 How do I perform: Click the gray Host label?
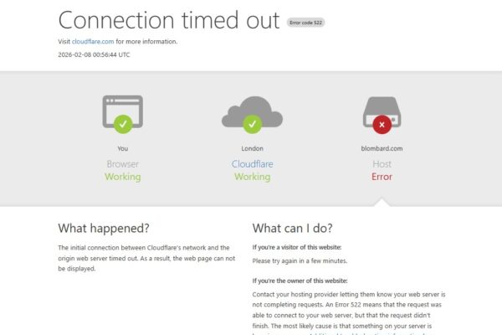tap(382, 164)
